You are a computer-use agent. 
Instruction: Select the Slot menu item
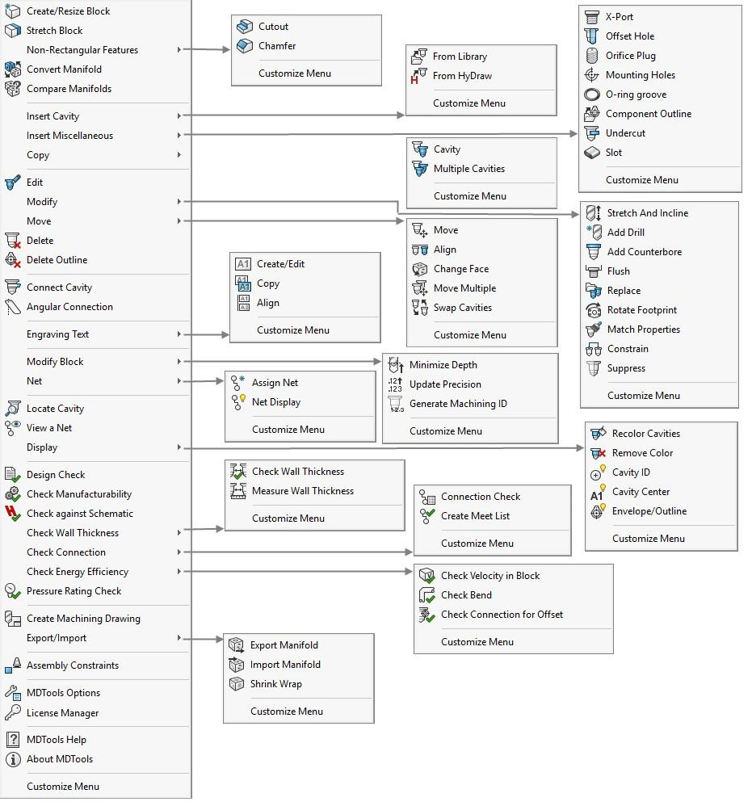660,153
